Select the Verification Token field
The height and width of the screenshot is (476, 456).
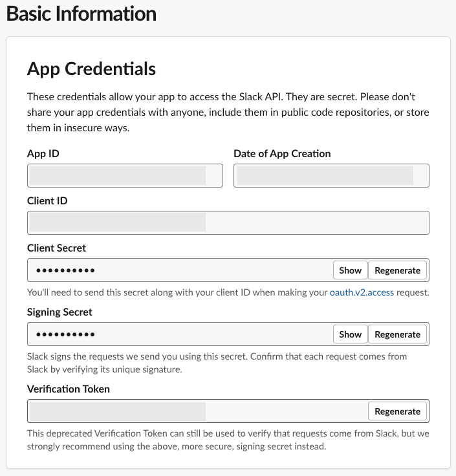pyautogui.click(x=197, y=411)
